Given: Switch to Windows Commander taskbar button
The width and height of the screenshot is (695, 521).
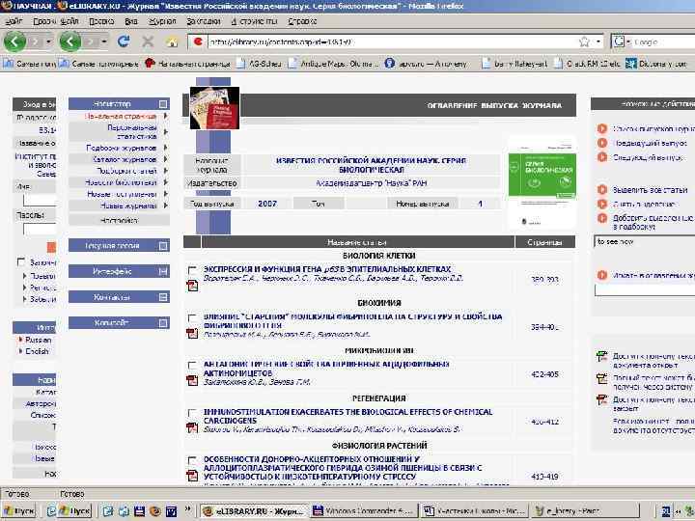Looking at the screenshot, I should pos(364,510).
